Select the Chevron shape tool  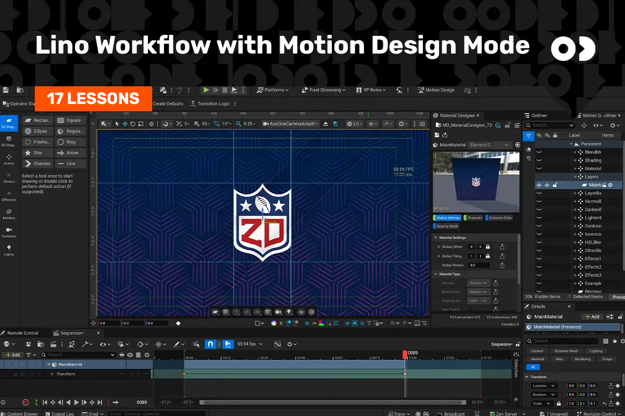pos(37,163)
